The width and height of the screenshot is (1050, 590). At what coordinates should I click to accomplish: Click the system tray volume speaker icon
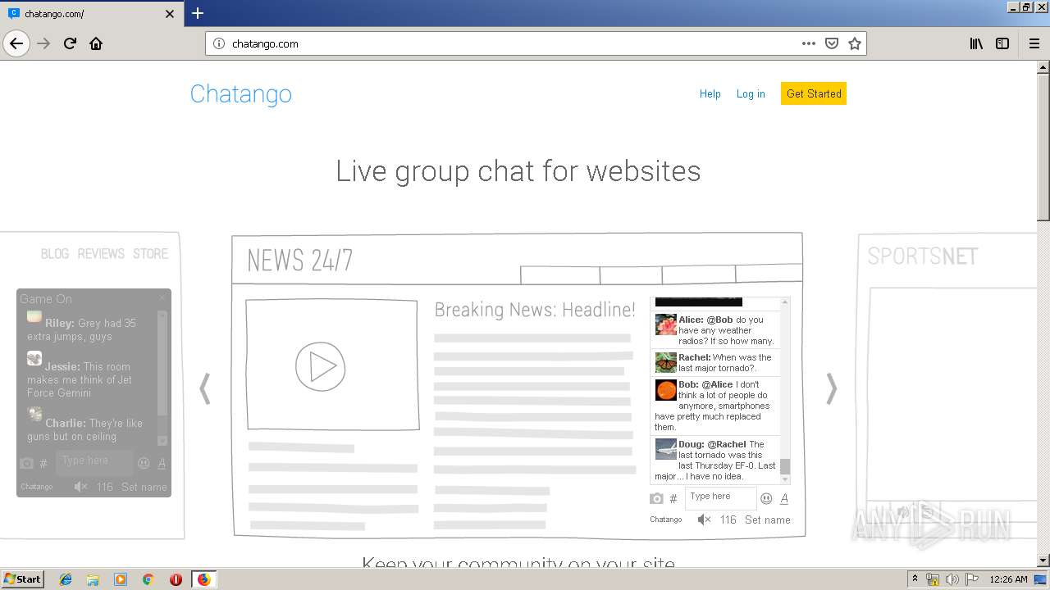coord(952,579)
